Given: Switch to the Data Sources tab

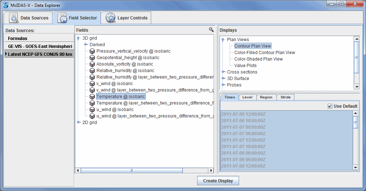Looking at the screenshot, I should tap(28, 18).
